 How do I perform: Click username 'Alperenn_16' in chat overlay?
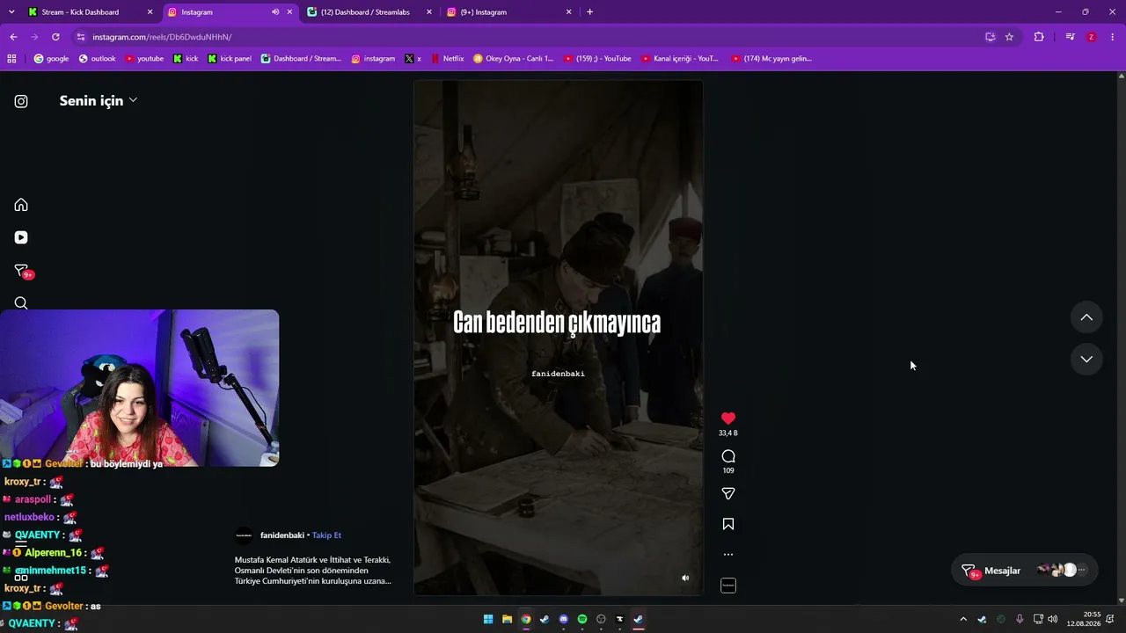coord(53,553)
